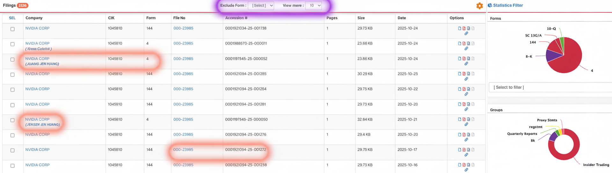Select the JUANG JEN HUANG row checkbox

pos(12,59)
